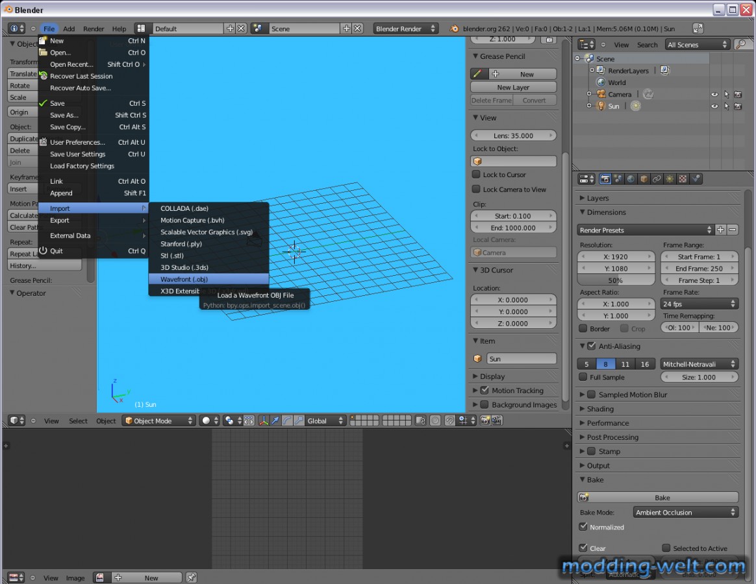Click Save As... in File menu
Image resolution: width=756 pixels, height=584 pixels.
[x=93, y=115]
